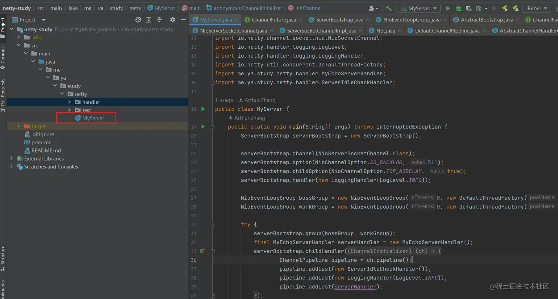
Task: Open Project panel gear settings
Action: (172, 20)
